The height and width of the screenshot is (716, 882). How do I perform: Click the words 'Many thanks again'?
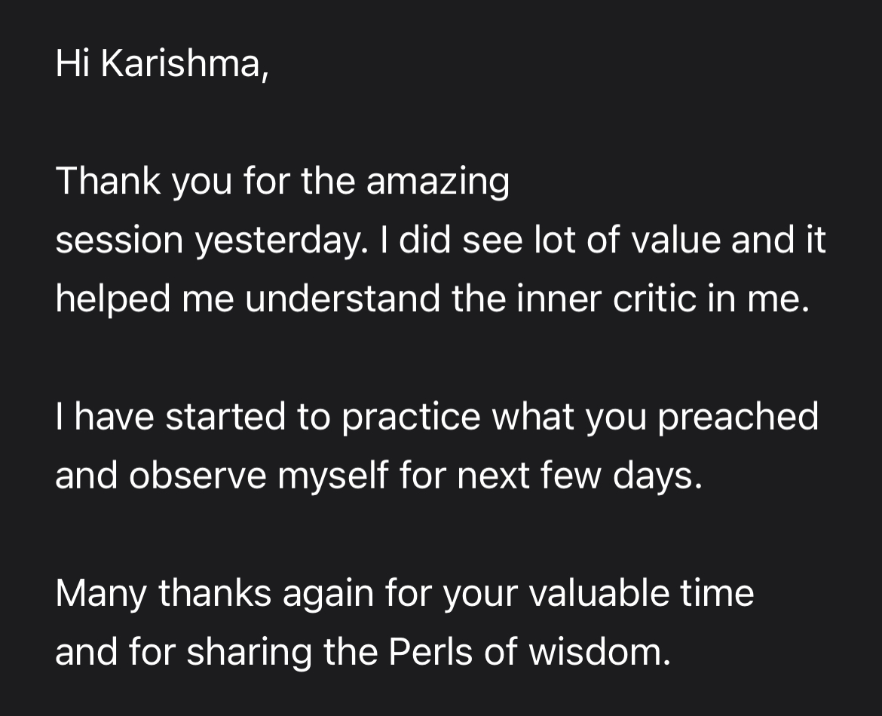point(214,594)
